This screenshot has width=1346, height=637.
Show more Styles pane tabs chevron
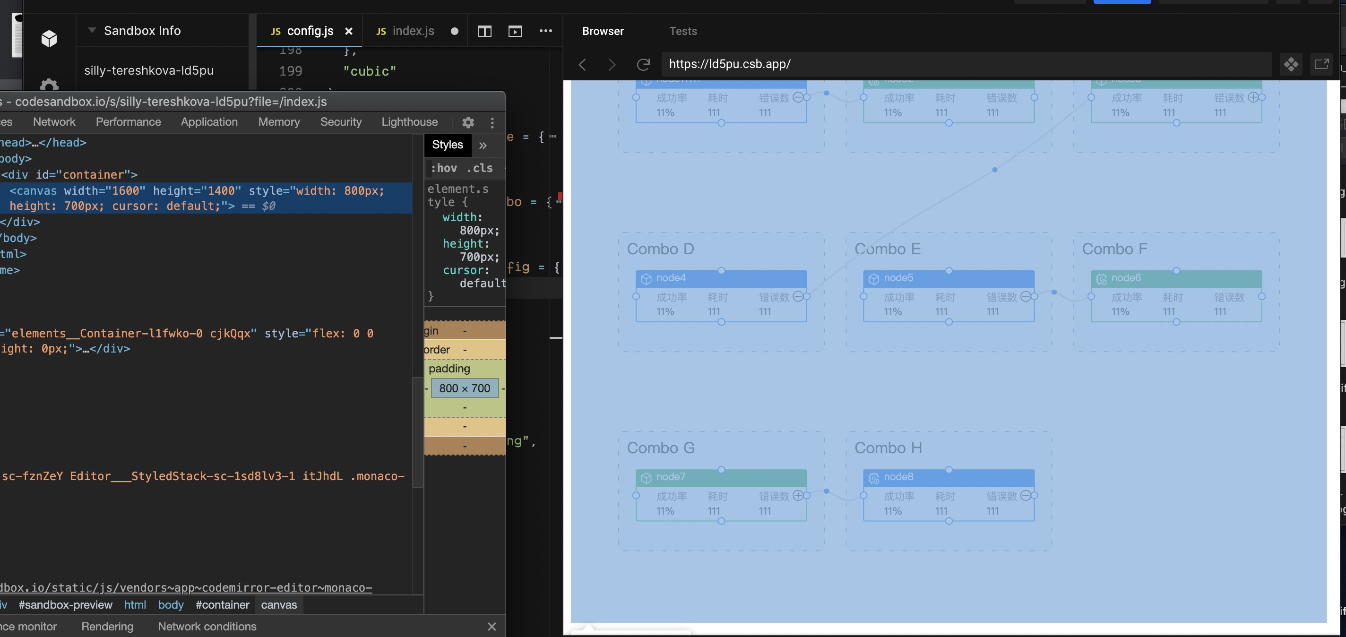pyautogui.click(x=483, y=145)
